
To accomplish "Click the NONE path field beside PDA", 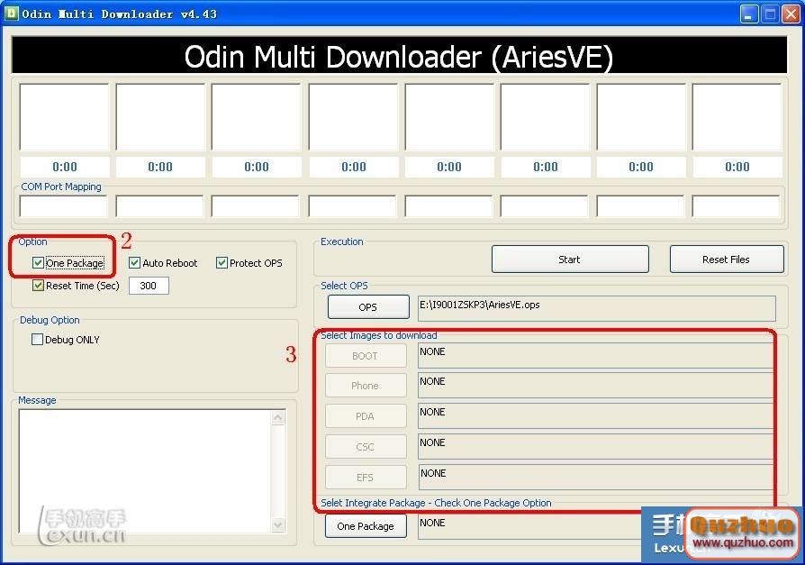I will [x=595, y=416].
